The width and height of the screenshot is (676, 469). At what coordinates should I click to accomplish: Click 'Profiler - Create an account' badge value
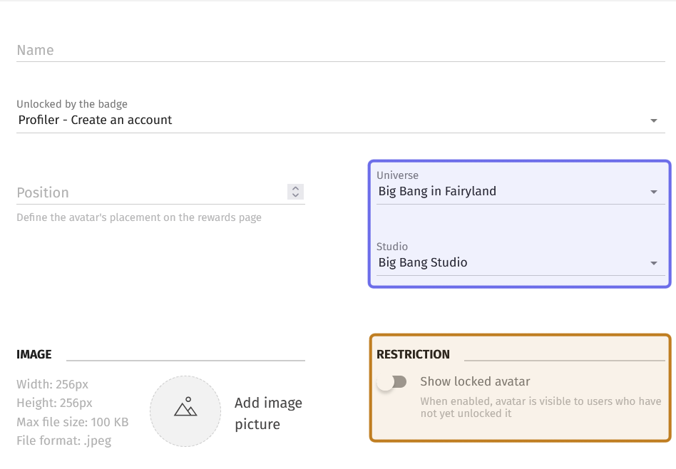coord(95,120)
